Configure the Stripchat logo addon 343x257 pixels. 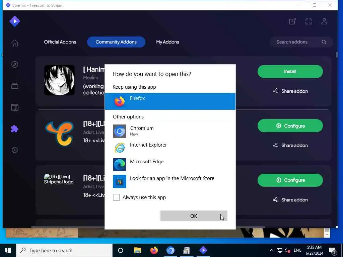coord(290,180)
